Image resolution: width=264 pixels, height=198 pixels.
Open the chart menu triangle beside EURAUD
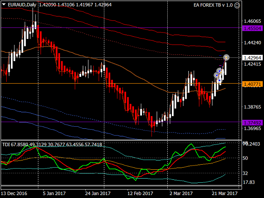(4, 5)
